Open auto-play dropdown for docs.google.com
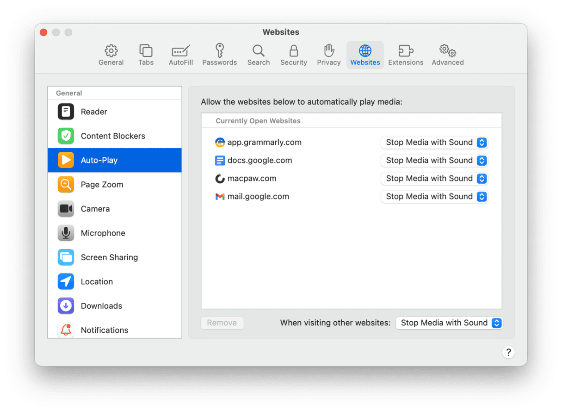562x412 pixels. click(x=434, y=161)
